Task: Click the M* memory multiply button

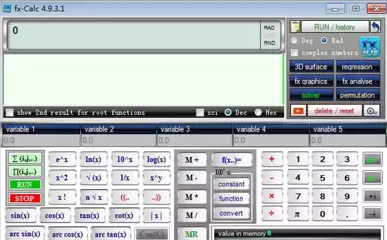Action: pos(192,197)
